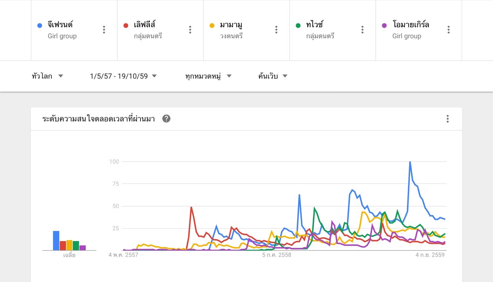Click the blue peak at 100 on graph
Screen dimensions: 493x282
pyautogui.click(x=410, y=162)
